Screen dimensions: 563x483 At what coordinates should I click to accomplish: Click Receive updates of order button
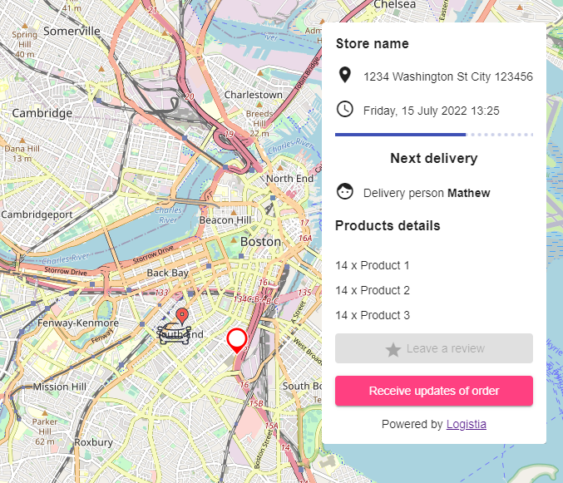434,391
